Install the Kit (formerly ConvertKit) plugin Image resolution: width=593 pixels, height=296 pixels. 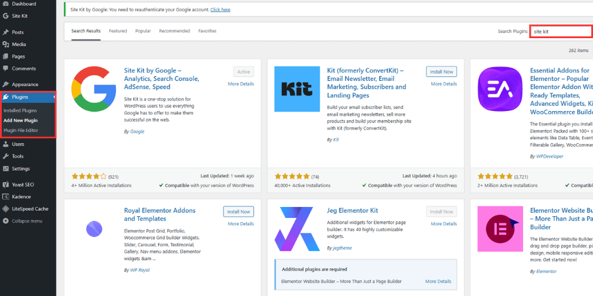coord(441,72)
